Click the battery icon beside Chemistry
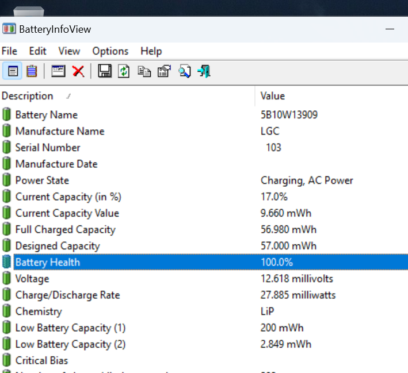This screenshot has width=408, height=373. coord(7,311)
